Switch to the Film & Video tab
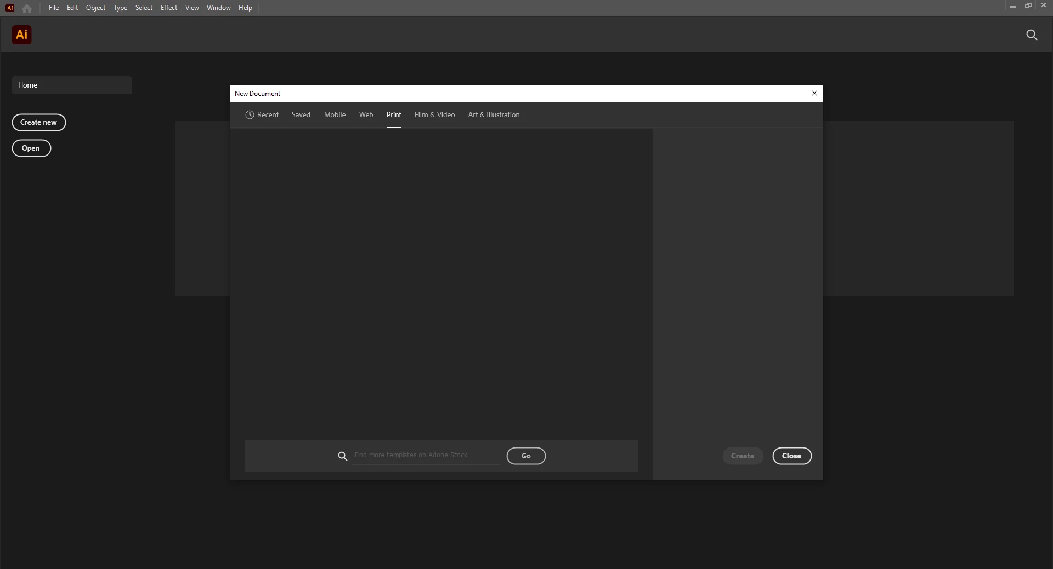Viewport: 1053px width, 569px height. click(x=434, y=114)
